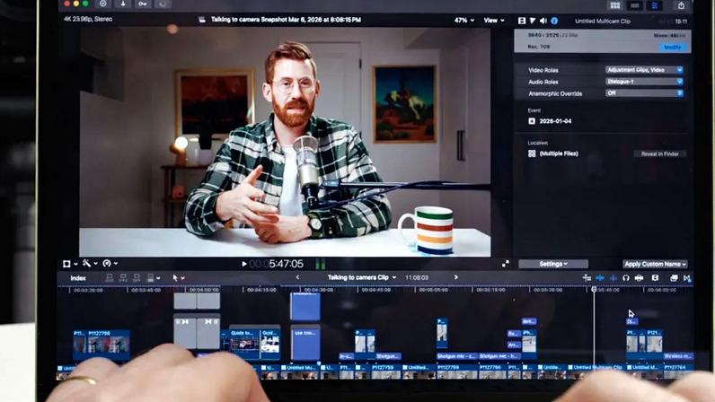Click the project clapper icon above viewer
Screen dimensions: 715x402
pyautogui.click(x=202, y=20)
